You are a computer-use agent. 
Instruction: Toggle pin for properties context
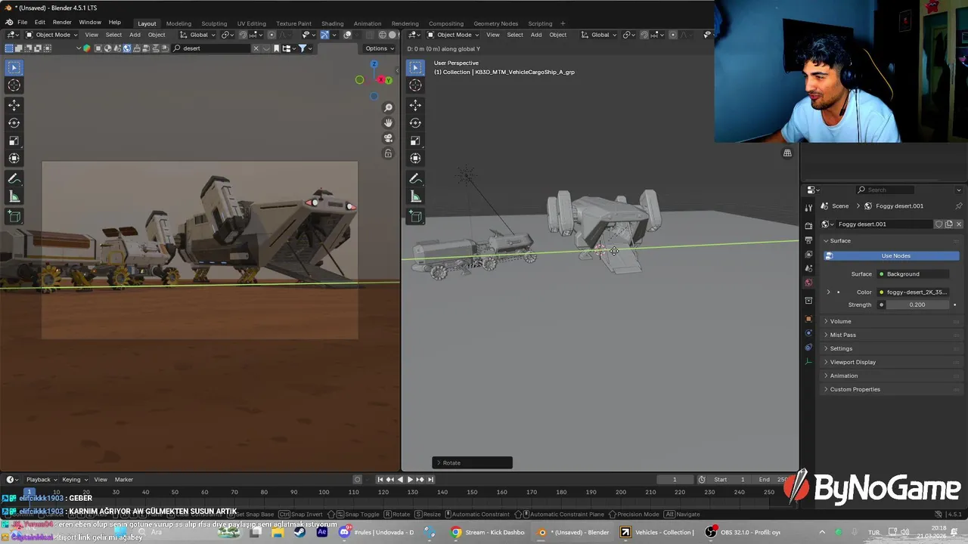[959, 206]
